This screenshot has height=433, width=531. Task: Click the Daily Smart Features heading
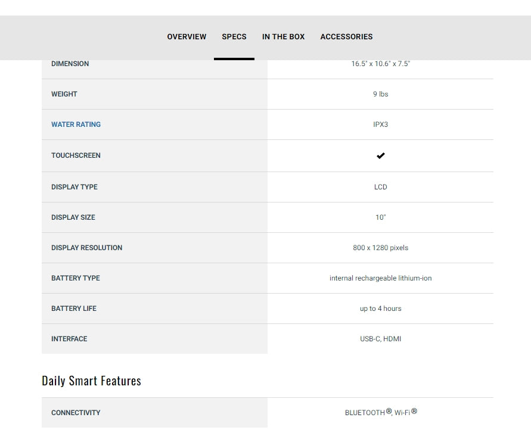[x=91, y=381]
